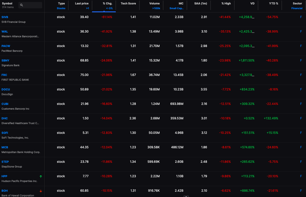Screen dimensions: 306x197
Task: Sort by % High column header
Action: click(x=226, y=4)
